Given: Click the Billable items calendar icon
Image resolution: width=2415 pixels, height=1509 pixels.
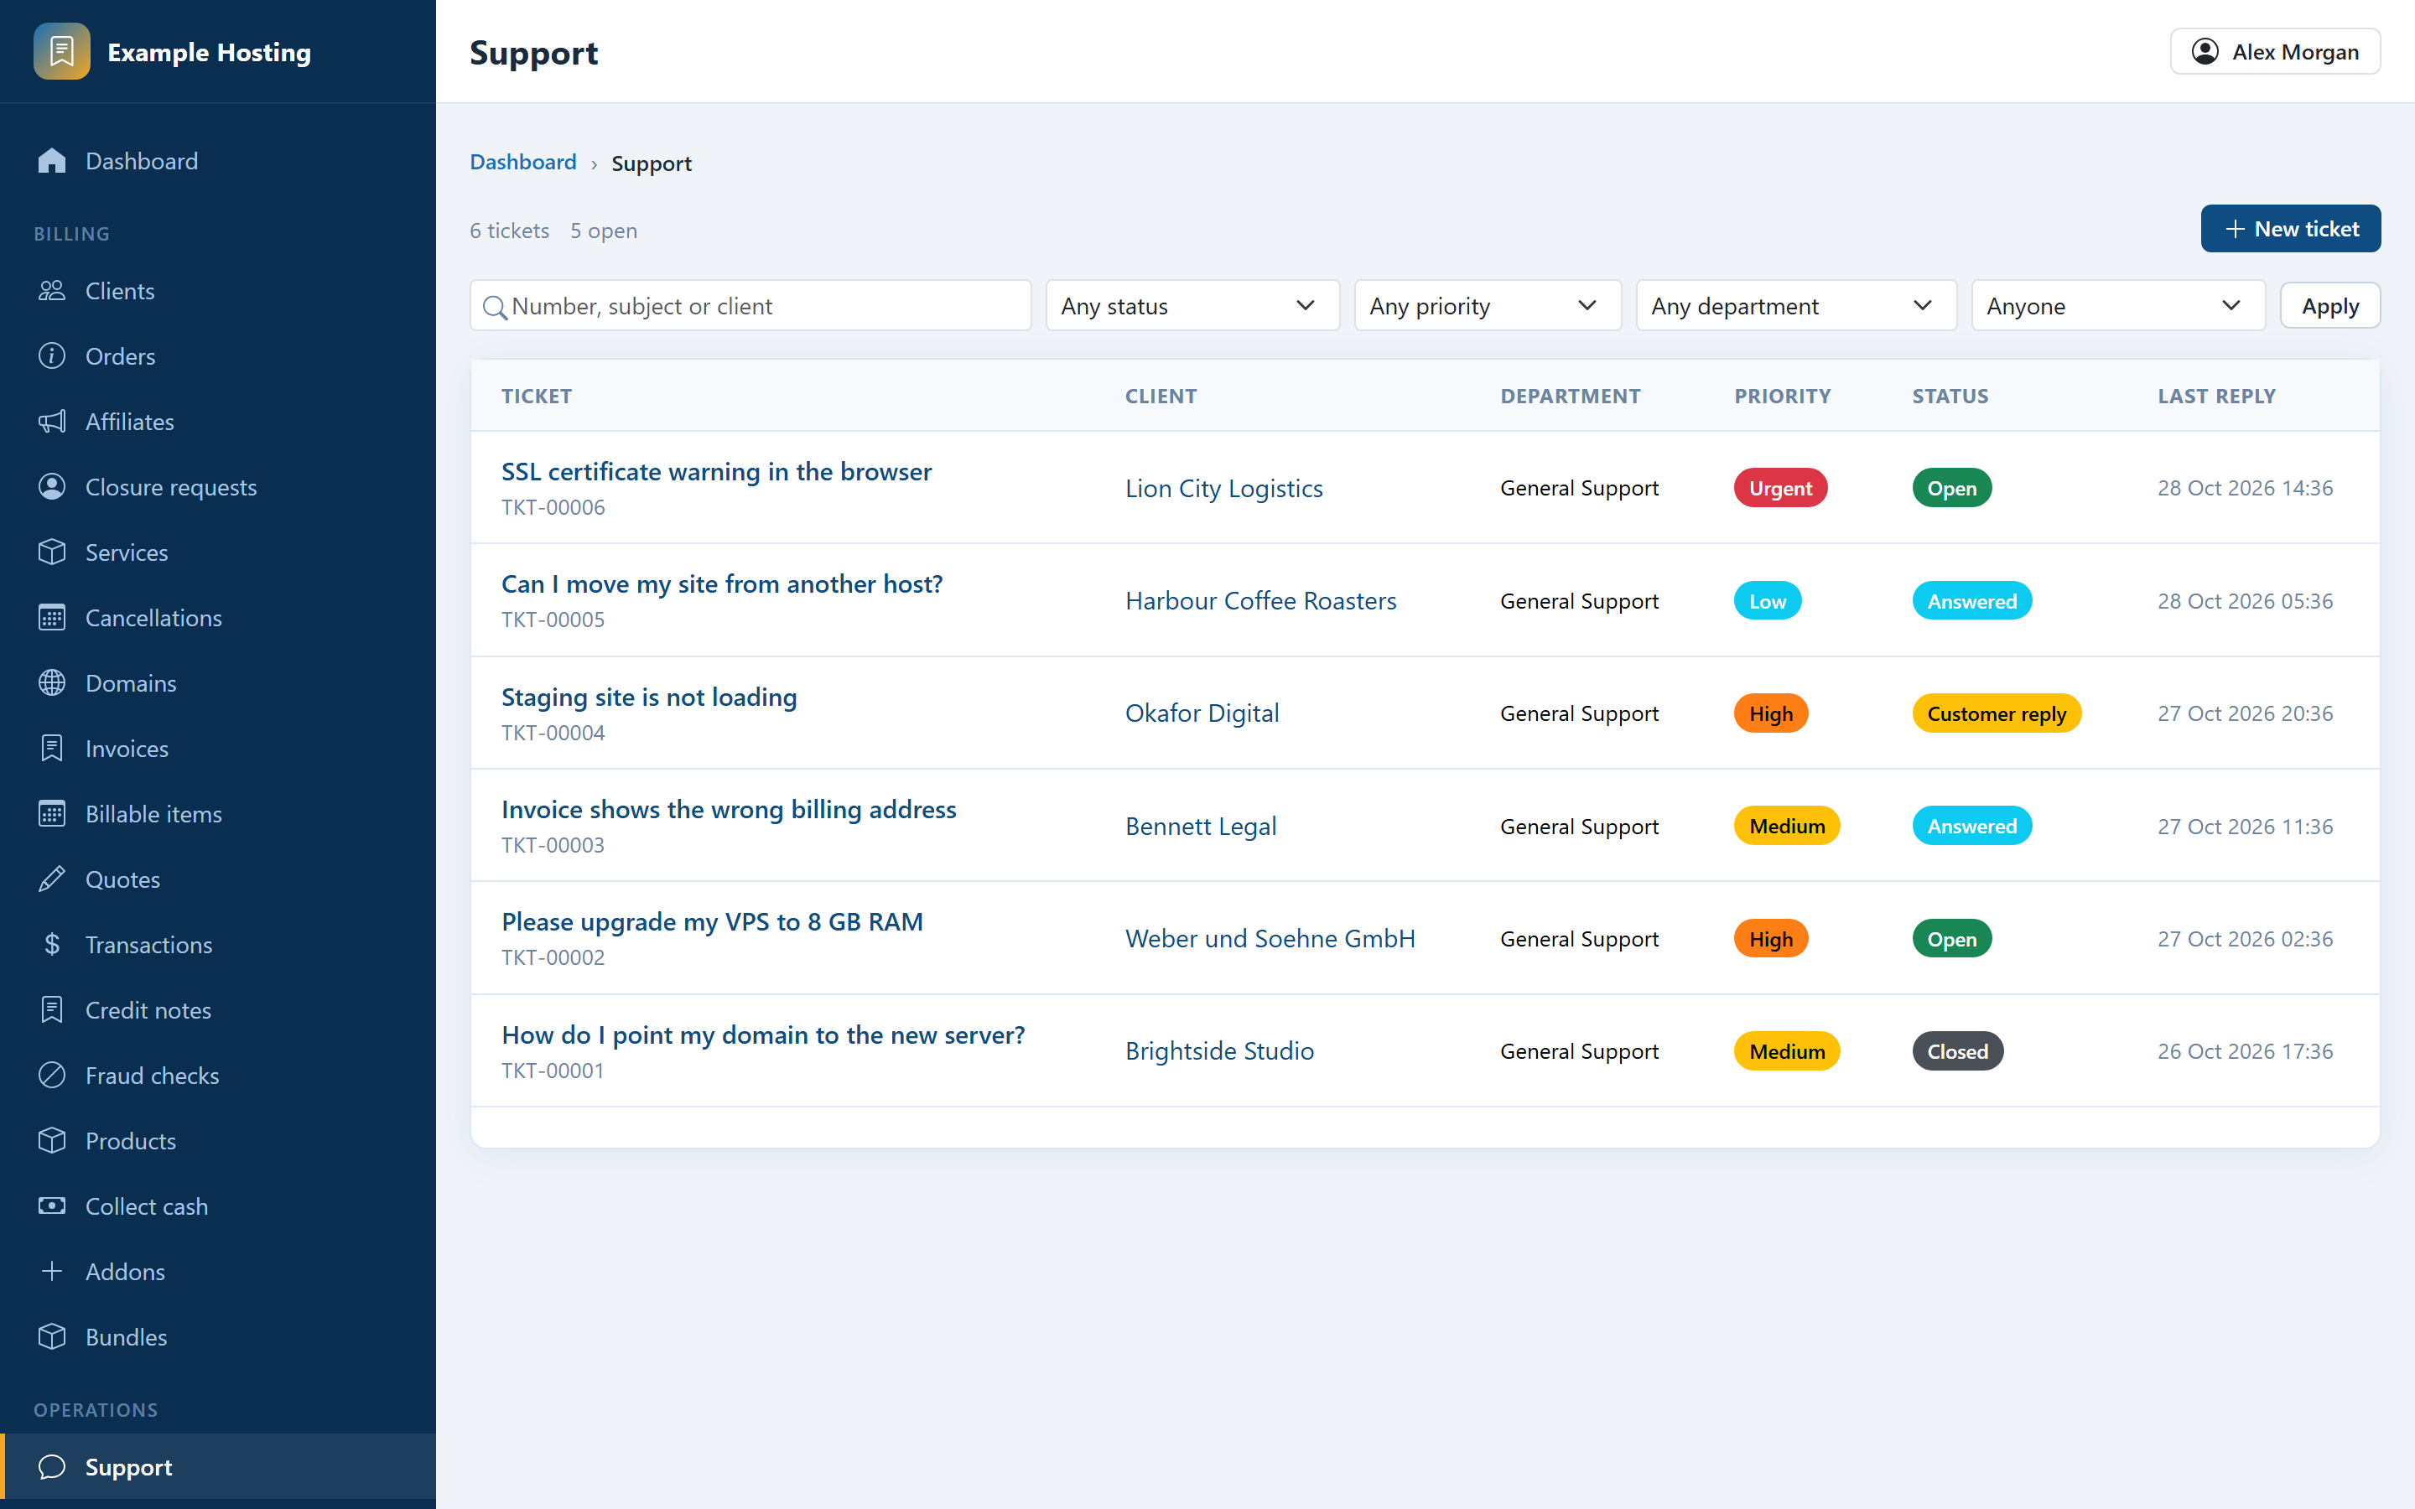Looking at the screenshot, I should point(52,813).
